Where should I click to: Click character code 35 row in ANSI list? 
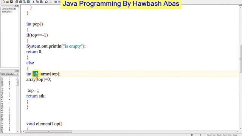6,82
